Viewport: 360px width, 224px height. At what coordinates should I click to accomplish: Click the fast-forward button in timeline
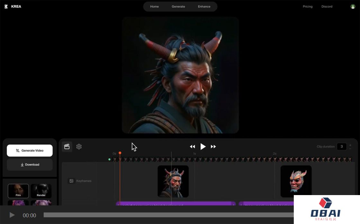pos(213,147)
